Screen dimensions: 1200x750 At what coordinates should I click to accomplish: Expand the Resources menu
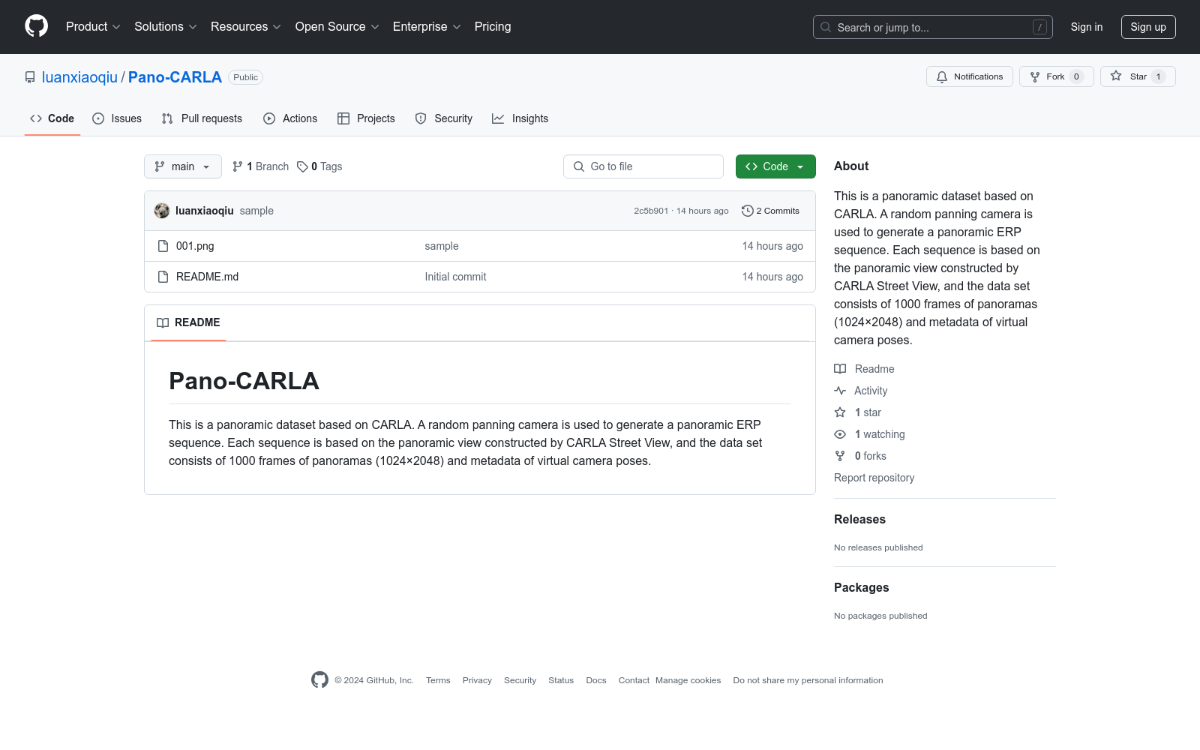[246, 27]
